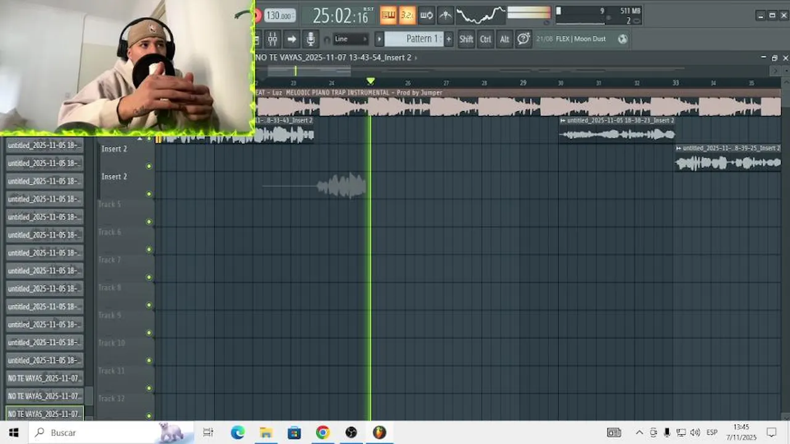Viewport: 790px width, 444px height.
Task: Click bar 29 on the playlist ruler
Action: 523,83
